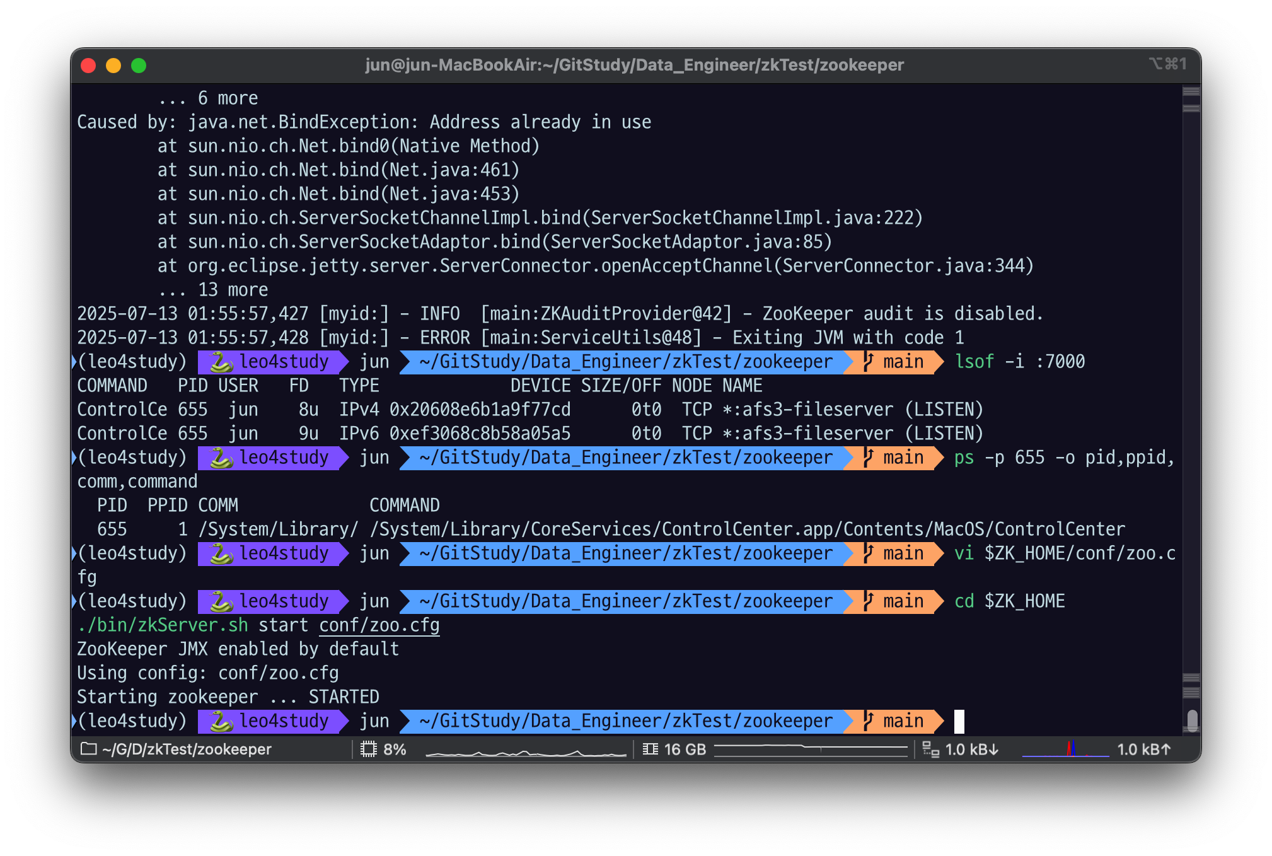
Task: Click the git branch icon in last prompt
Action: tap(869, 721)
